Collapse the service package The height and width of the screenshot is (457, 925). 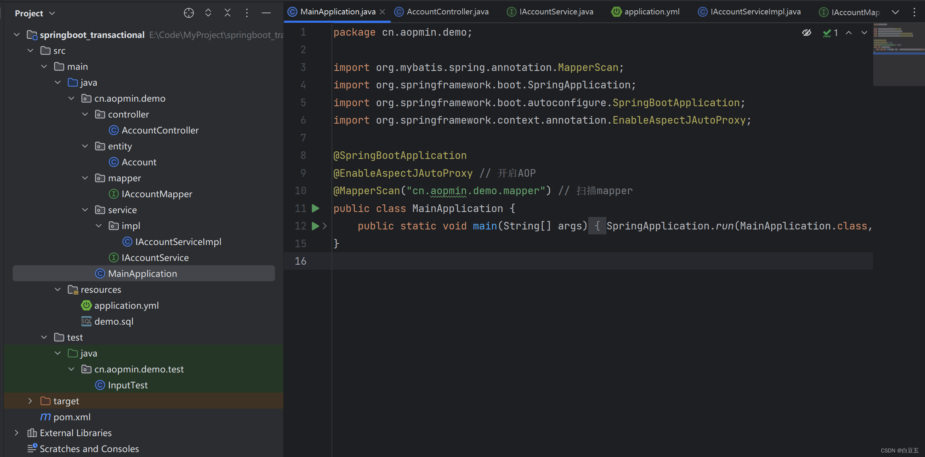click(x=85, y=210)
